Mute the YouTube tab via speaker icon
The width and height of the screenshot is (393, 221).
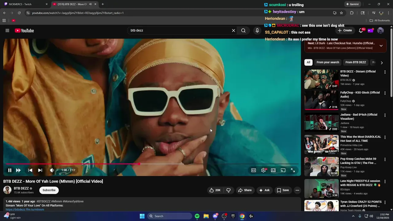[90, 4]
